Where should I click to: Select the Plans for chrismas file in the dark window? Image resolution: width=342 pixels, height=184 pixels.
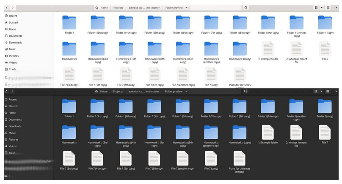pyautogui.click(x=240, y=160)
